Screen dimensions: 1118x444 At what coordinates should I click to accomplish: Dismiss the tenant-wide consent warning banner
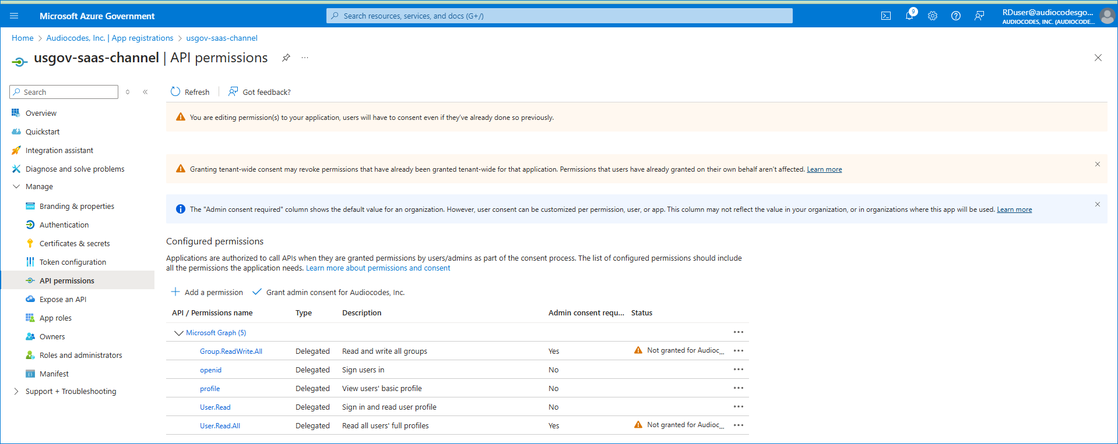tap(1097, 164)
